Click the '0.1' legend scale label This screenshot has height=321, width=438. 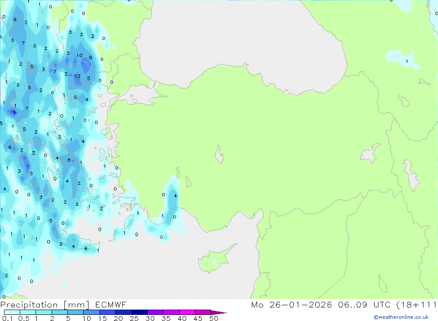[x=7, y=318]
